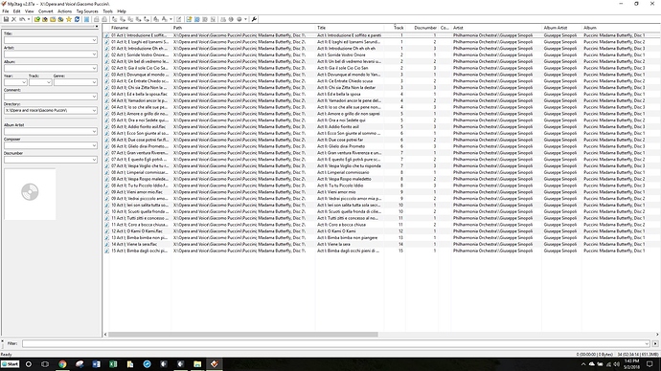Expand the Title field dropdown
The image size is (661, 371).
94,40
